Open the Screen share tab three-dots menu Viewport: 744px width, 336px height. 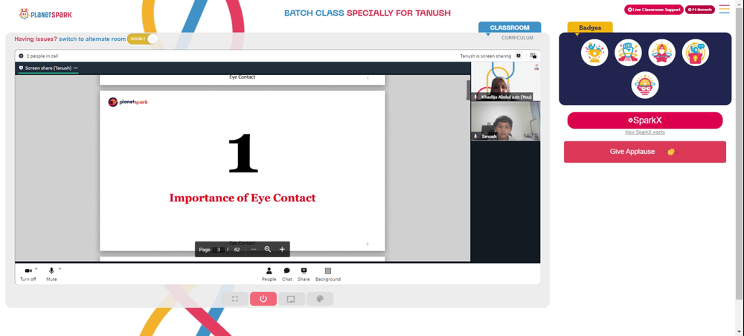(75, 68)
